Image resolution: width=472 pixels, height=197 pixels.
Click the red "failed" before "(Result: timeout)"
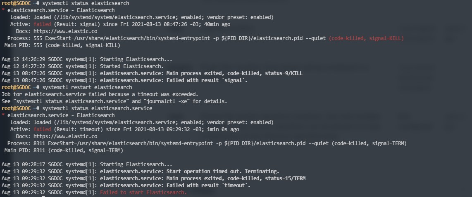[42, 129]
